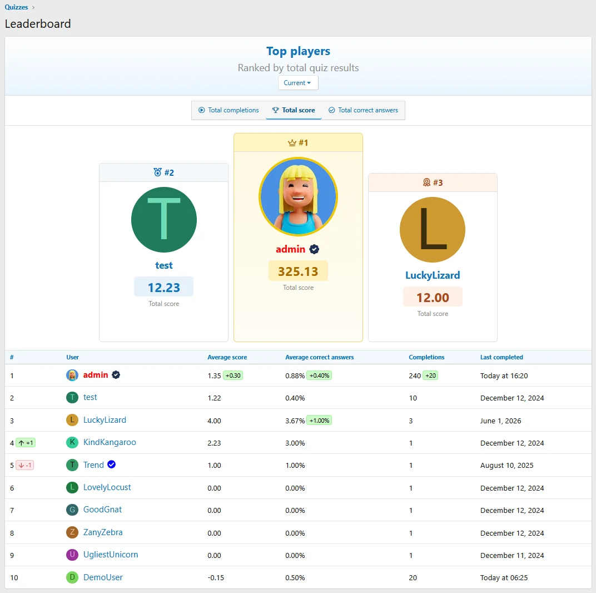The image size is (596, 593).
Task: Click verified badge beside podium admin
Action: point(314,249)
